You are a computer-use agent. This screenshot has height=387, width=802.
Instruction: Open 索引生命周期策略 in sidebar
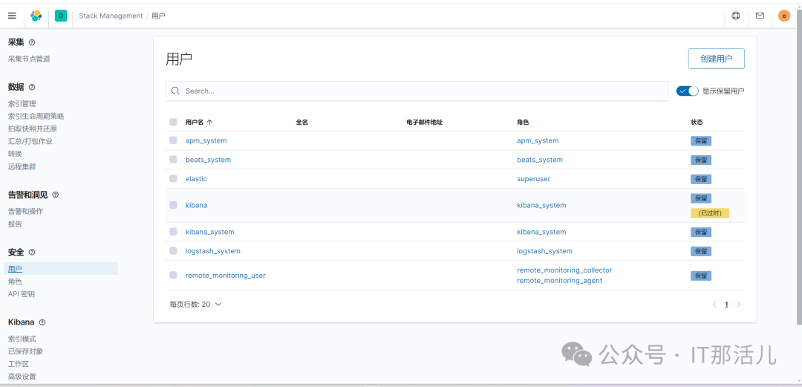pyautogui.click(x=36, y=116)
